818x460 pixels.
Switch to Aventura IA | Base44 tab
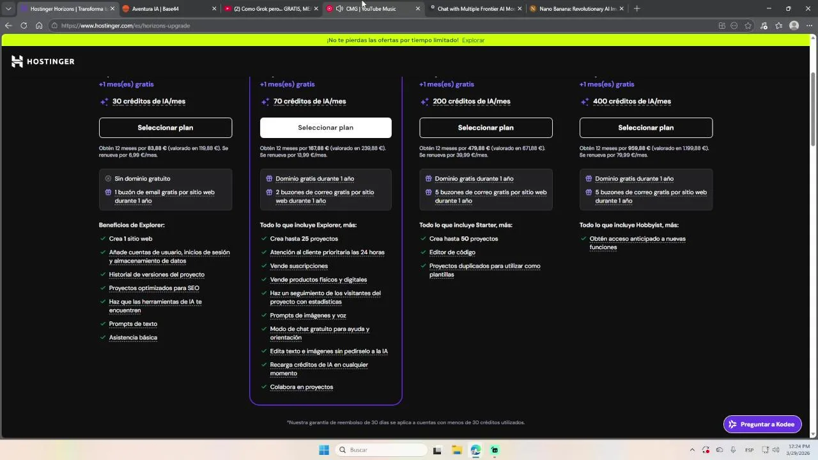[169, 8]
